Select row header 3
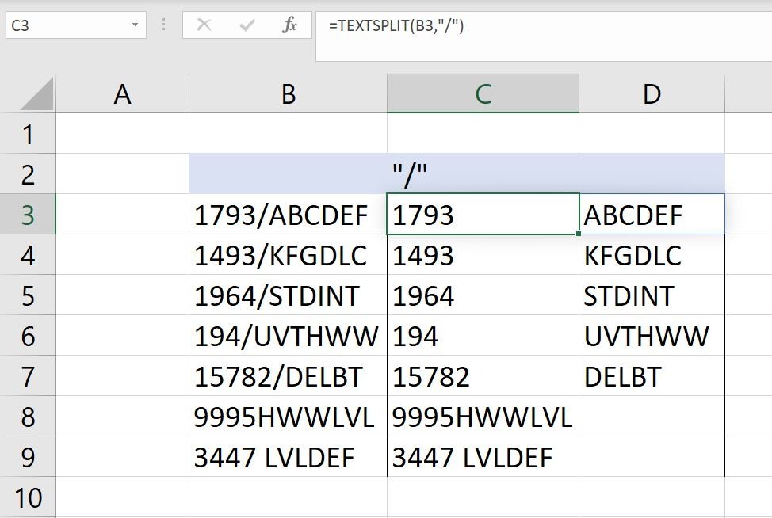 coord(29,214)
